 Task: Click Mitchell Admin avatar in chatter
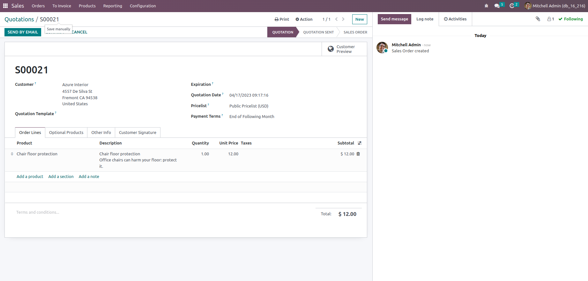(x=382, y=48)
